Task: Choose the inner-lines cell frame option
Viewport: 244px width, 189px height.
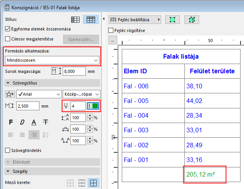Action: click(x=82, y=183)
